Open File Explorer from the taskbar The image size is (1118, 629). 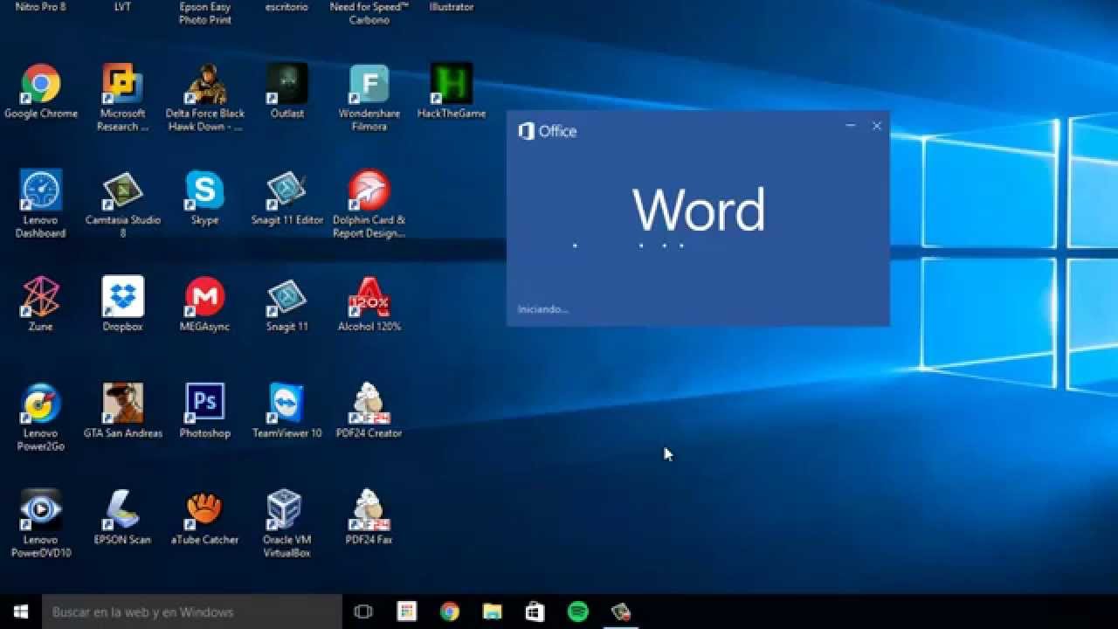coord(493,612)
